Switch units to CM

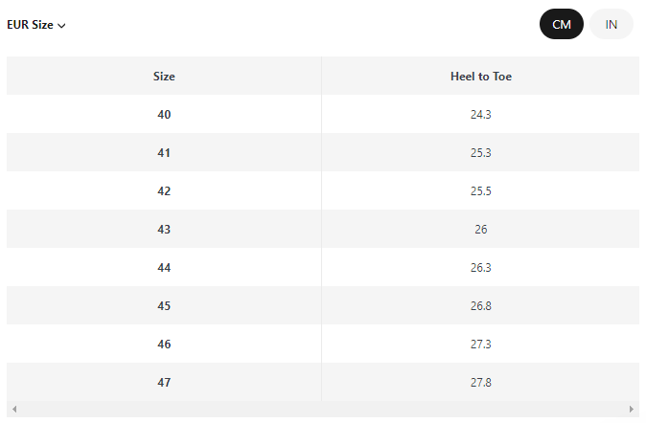561,24
